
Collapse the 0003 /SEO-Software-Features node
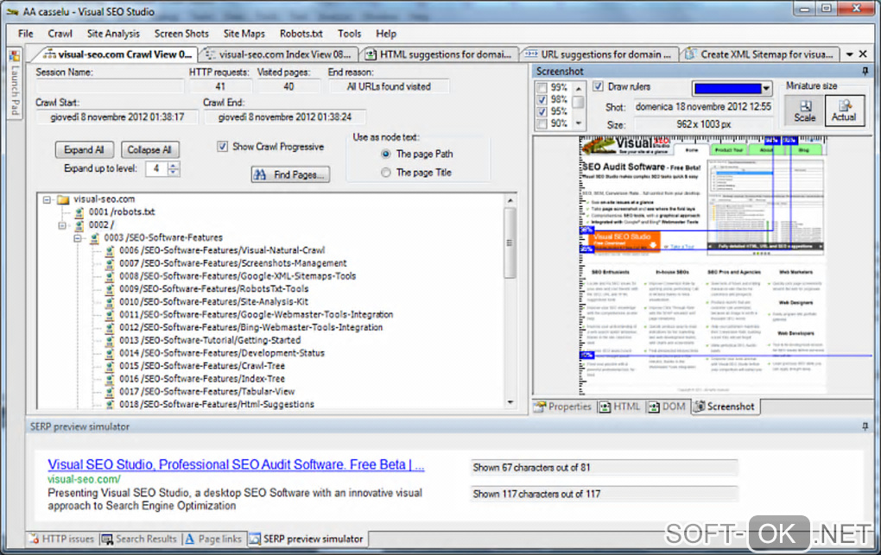pyautogui.click(x=78, y=238)
